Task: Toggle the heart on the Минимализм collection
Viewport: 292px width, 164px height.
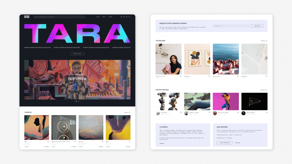Action: [x=266, y=76]
